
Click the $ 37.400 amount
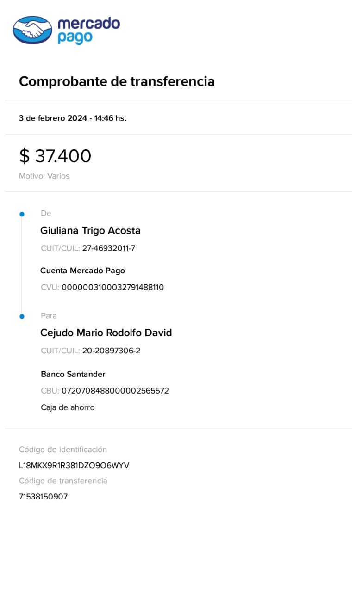pyautogui.click(x=55, y=156)
